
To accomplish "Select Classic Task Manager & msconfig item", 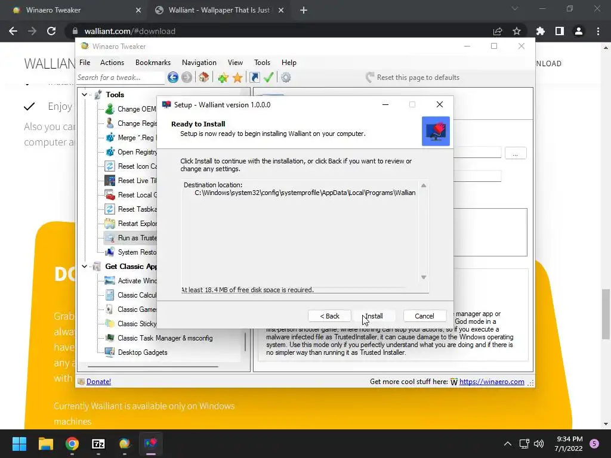I will [x=159, y=338].
